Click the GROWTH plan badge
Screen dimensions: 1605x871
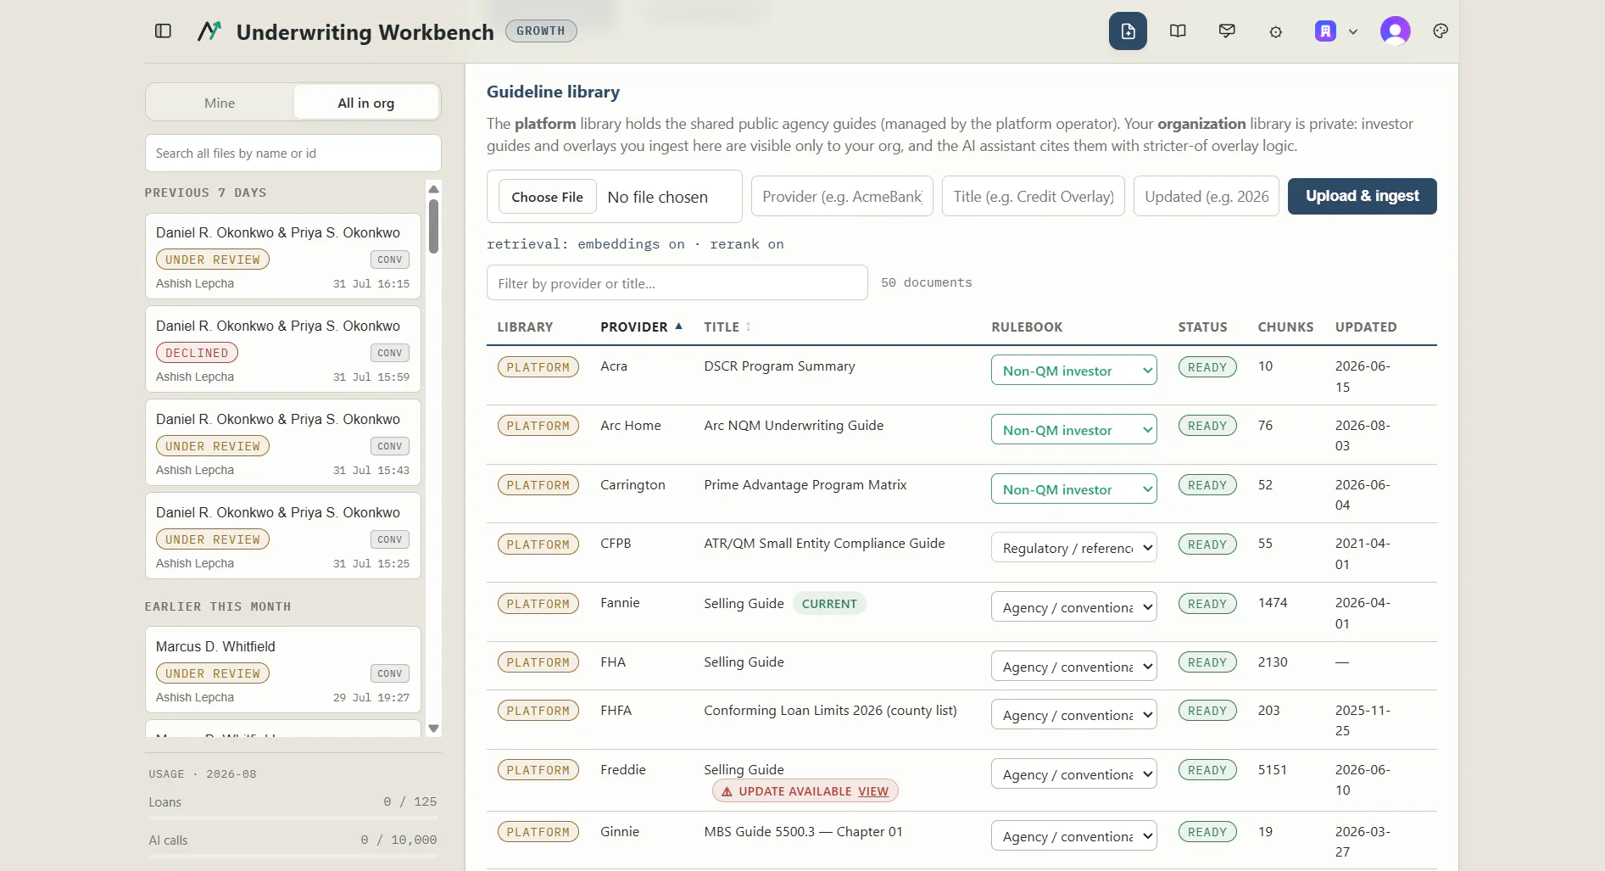541,31
